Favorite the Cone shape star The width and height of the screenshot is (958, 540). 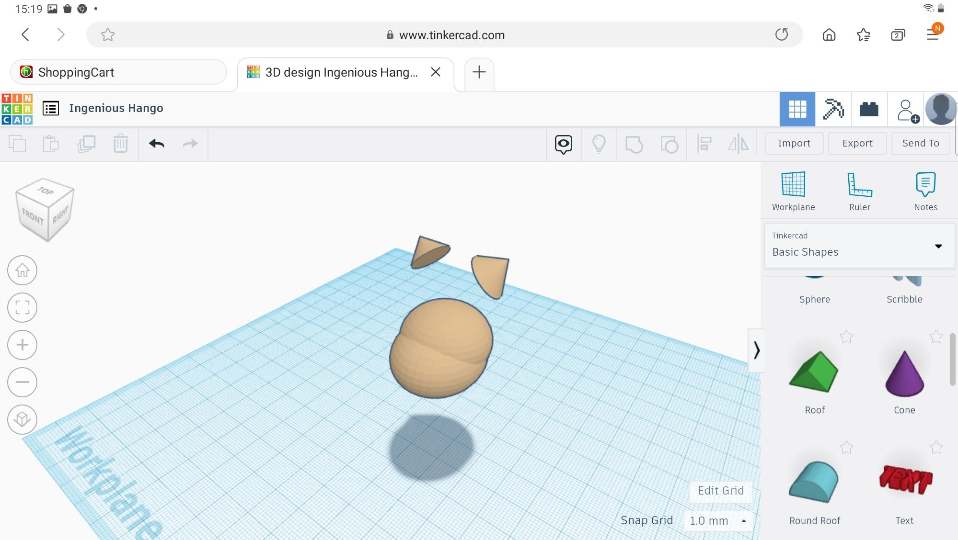pos(935,337)
